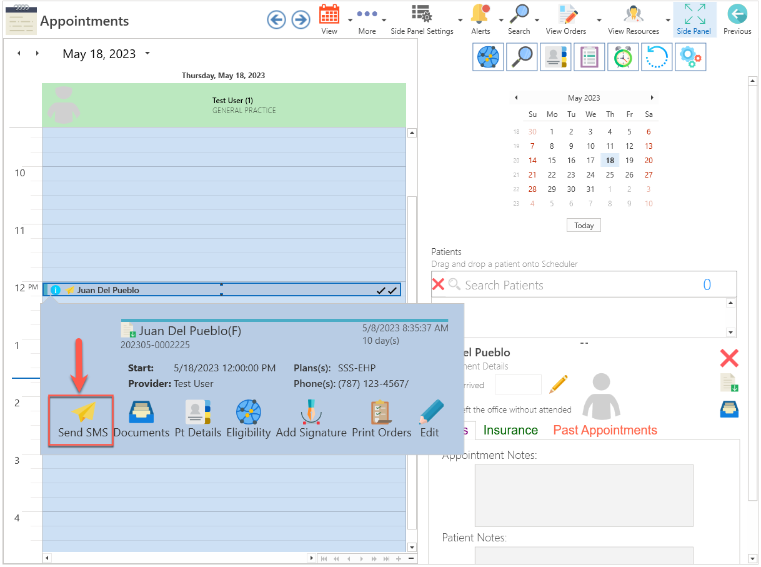Select May 1 in the mini calendar
Image resolution: width=761 pixels, height=567 pixels.
point(552,132)
